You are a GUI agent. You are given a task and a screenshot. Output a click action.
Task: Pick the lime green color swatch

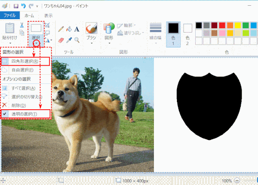point(246,33)
